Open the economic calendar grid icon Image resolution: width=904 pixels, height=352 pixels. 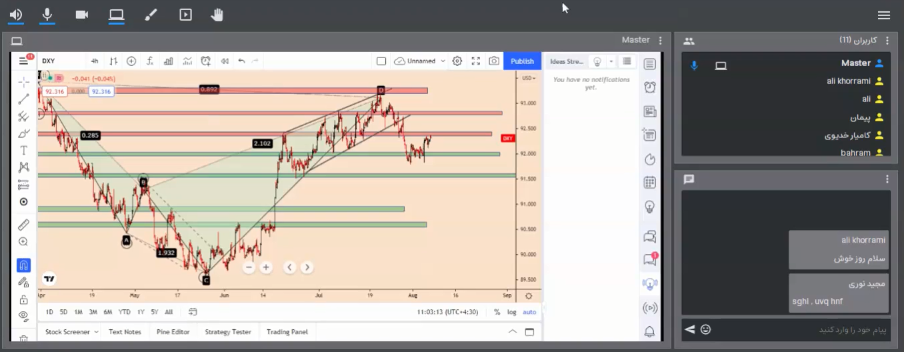(649, 183)
